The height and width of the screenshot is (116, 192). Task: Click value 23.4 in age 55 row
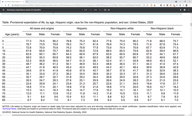pos(149,80)
